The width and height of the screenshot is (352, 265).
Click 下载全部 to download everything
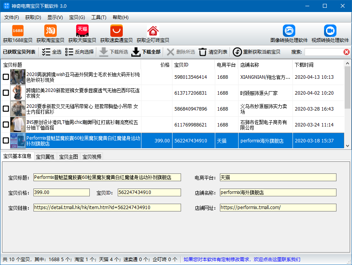click(x=146, y=52)
